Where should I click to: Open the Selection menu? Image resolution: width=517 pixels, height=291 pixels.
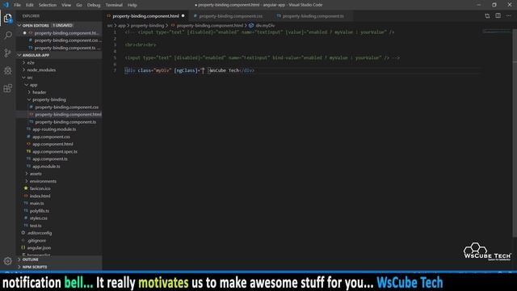pyautogui.click(x=48, y=5)
